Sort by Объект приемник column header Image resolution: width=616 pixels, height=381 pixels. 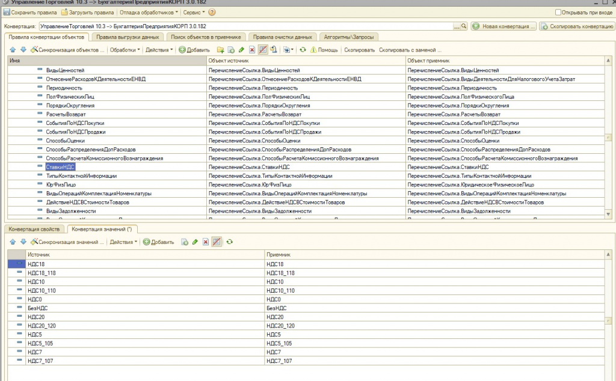pos(505,61)
